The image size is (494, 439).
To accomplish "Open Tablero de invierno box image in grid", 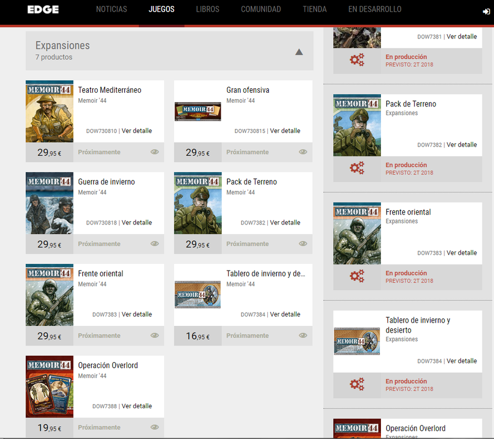I will click(198, 295).
